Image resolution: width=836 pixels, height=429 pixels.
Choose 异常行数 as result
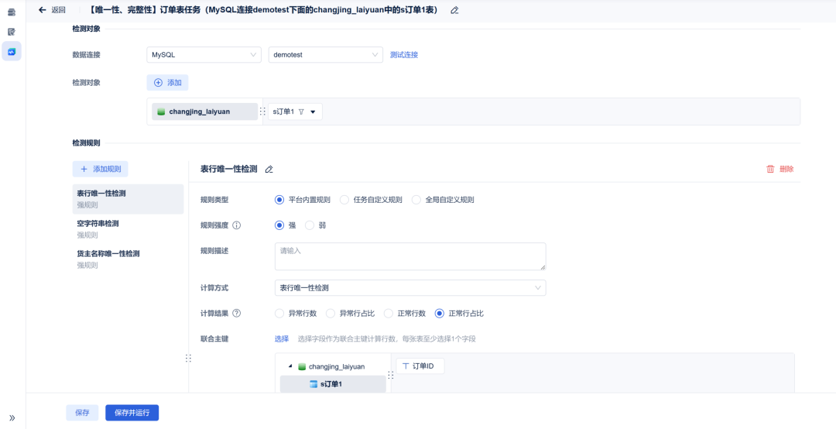pos(296,313)
